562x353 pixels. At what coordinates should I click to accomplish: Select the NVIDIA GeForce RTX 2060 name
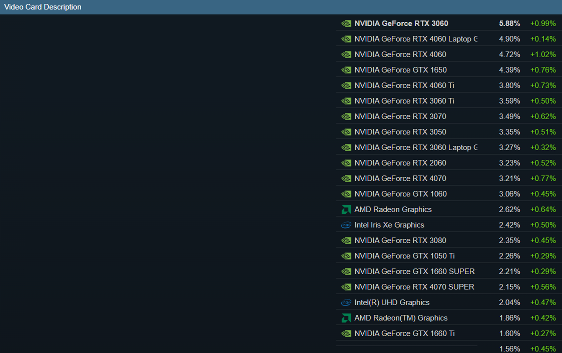pyautogui.click(x=400, y=163)
